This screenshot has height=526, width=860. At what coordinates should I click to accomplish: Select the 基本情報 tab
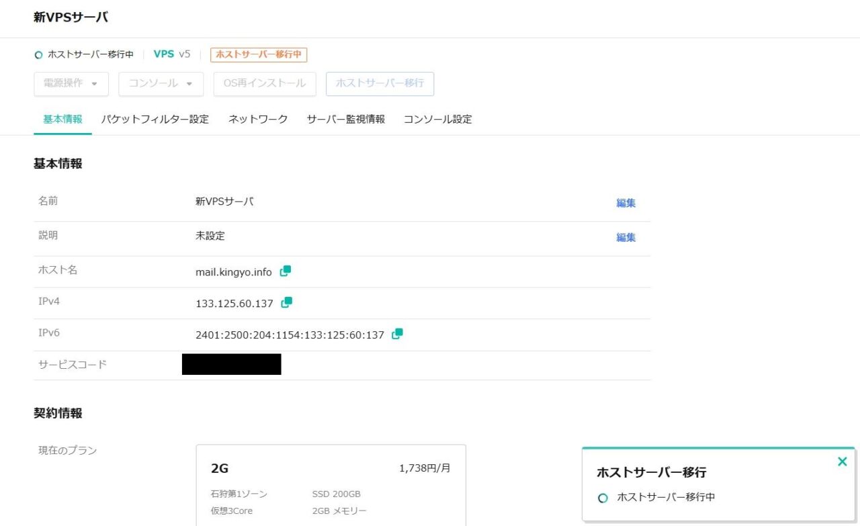[x=62, y=119]
